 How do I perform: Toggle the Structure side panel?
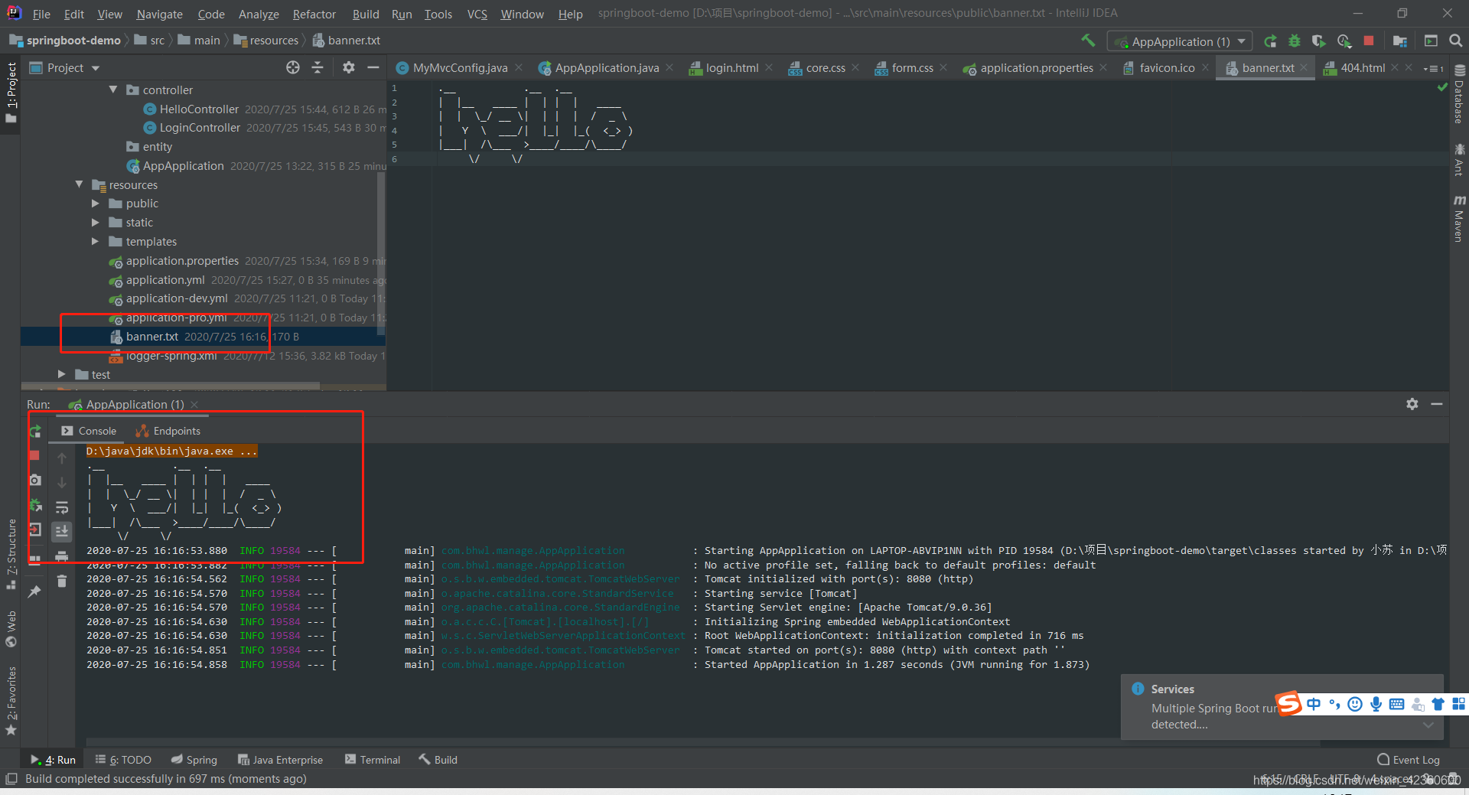11,554
